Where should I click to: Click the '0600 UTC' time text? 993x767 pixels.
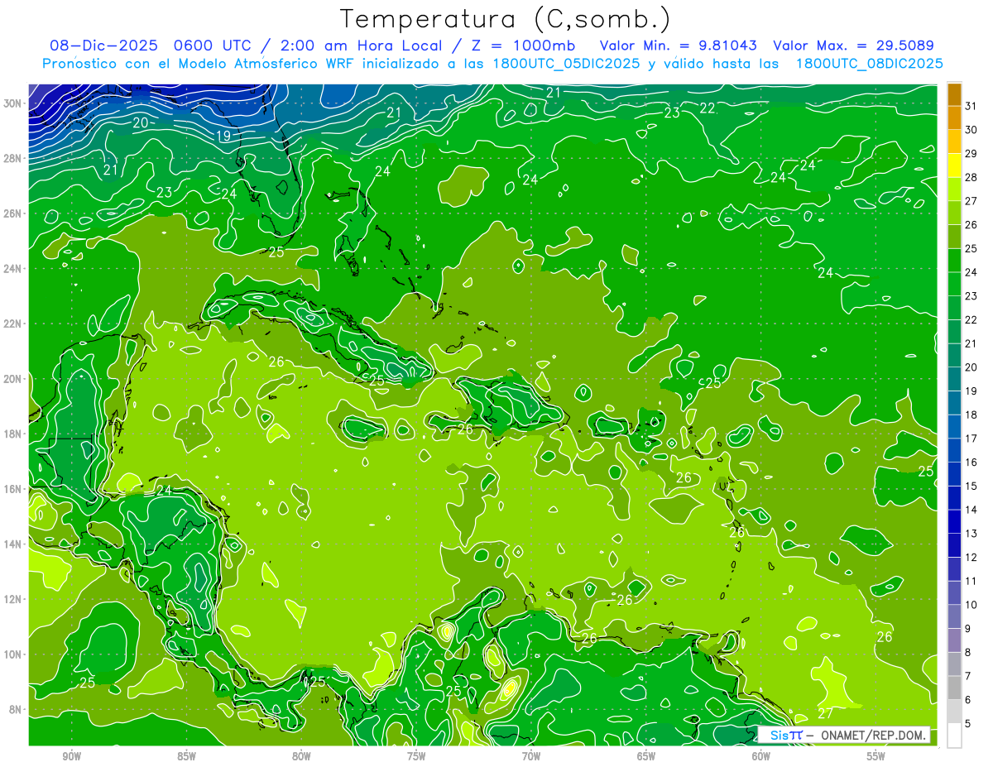coord(213,45)
